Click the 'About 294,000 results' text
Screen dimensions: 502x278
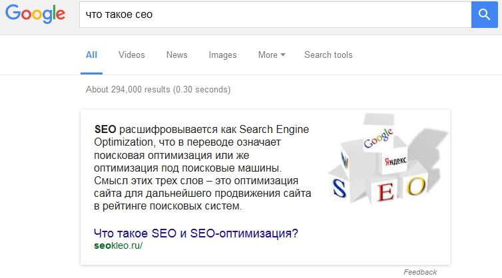point(158,90)
